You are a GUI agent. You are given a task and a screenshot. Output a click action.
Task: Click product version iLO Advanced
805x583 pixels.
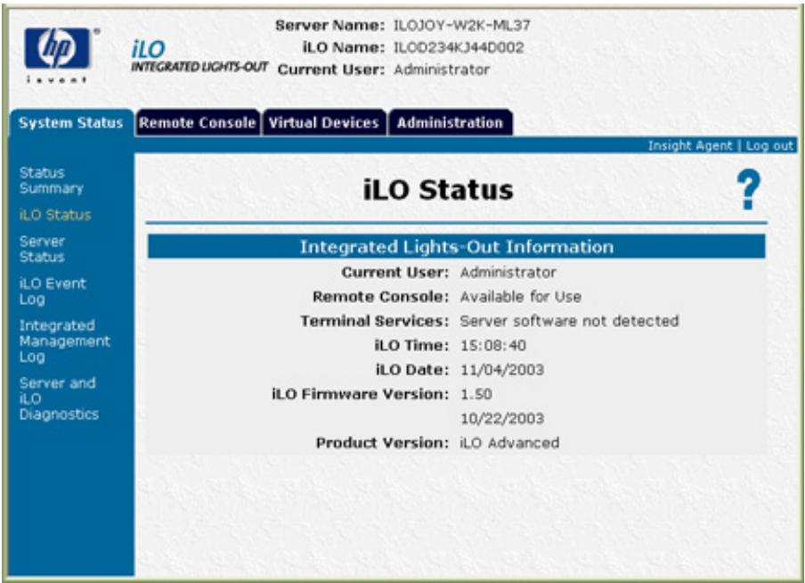(x=509, y=443)
